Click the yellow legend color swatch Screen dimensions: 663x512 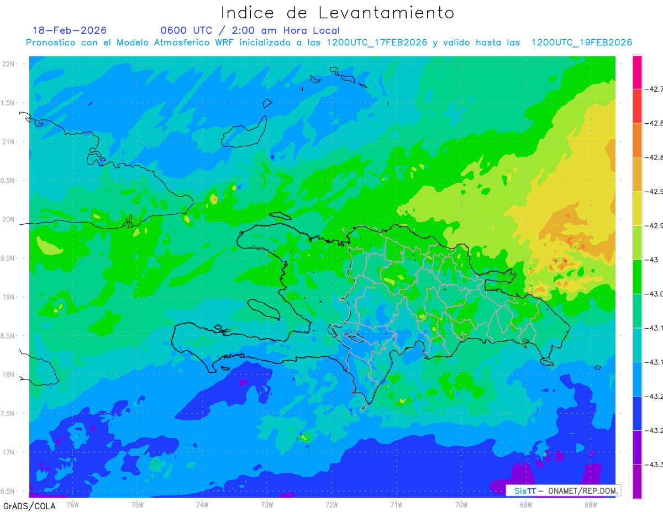637,208
